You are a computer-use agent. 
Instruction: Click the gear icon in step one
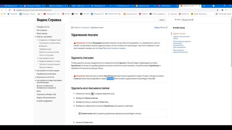(92, 94)
